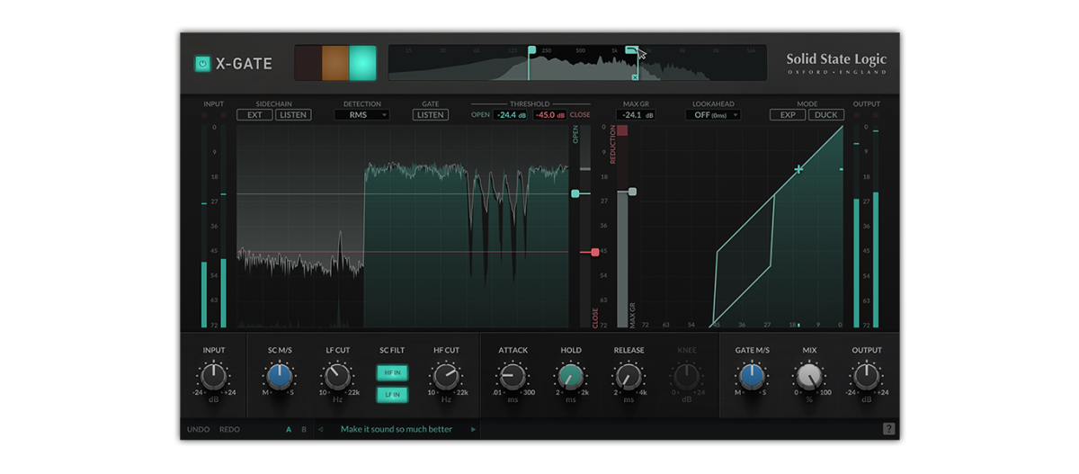
Task: Click the output level meter
Action: 867,227
